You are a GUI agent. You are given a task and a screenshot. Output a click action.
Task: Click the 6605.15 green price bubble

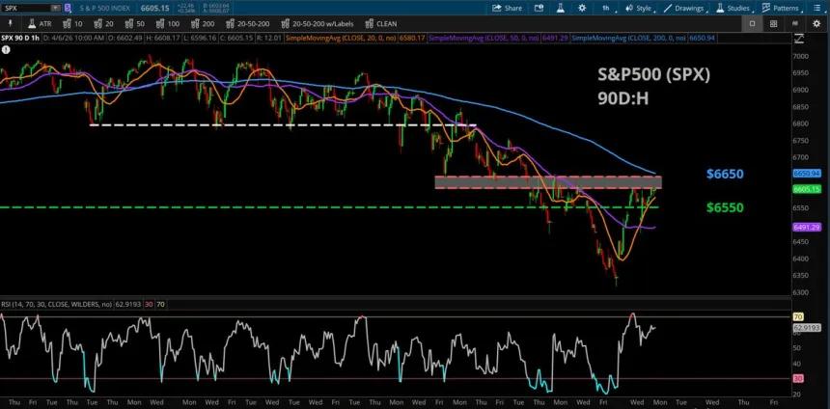coord(807,189)
